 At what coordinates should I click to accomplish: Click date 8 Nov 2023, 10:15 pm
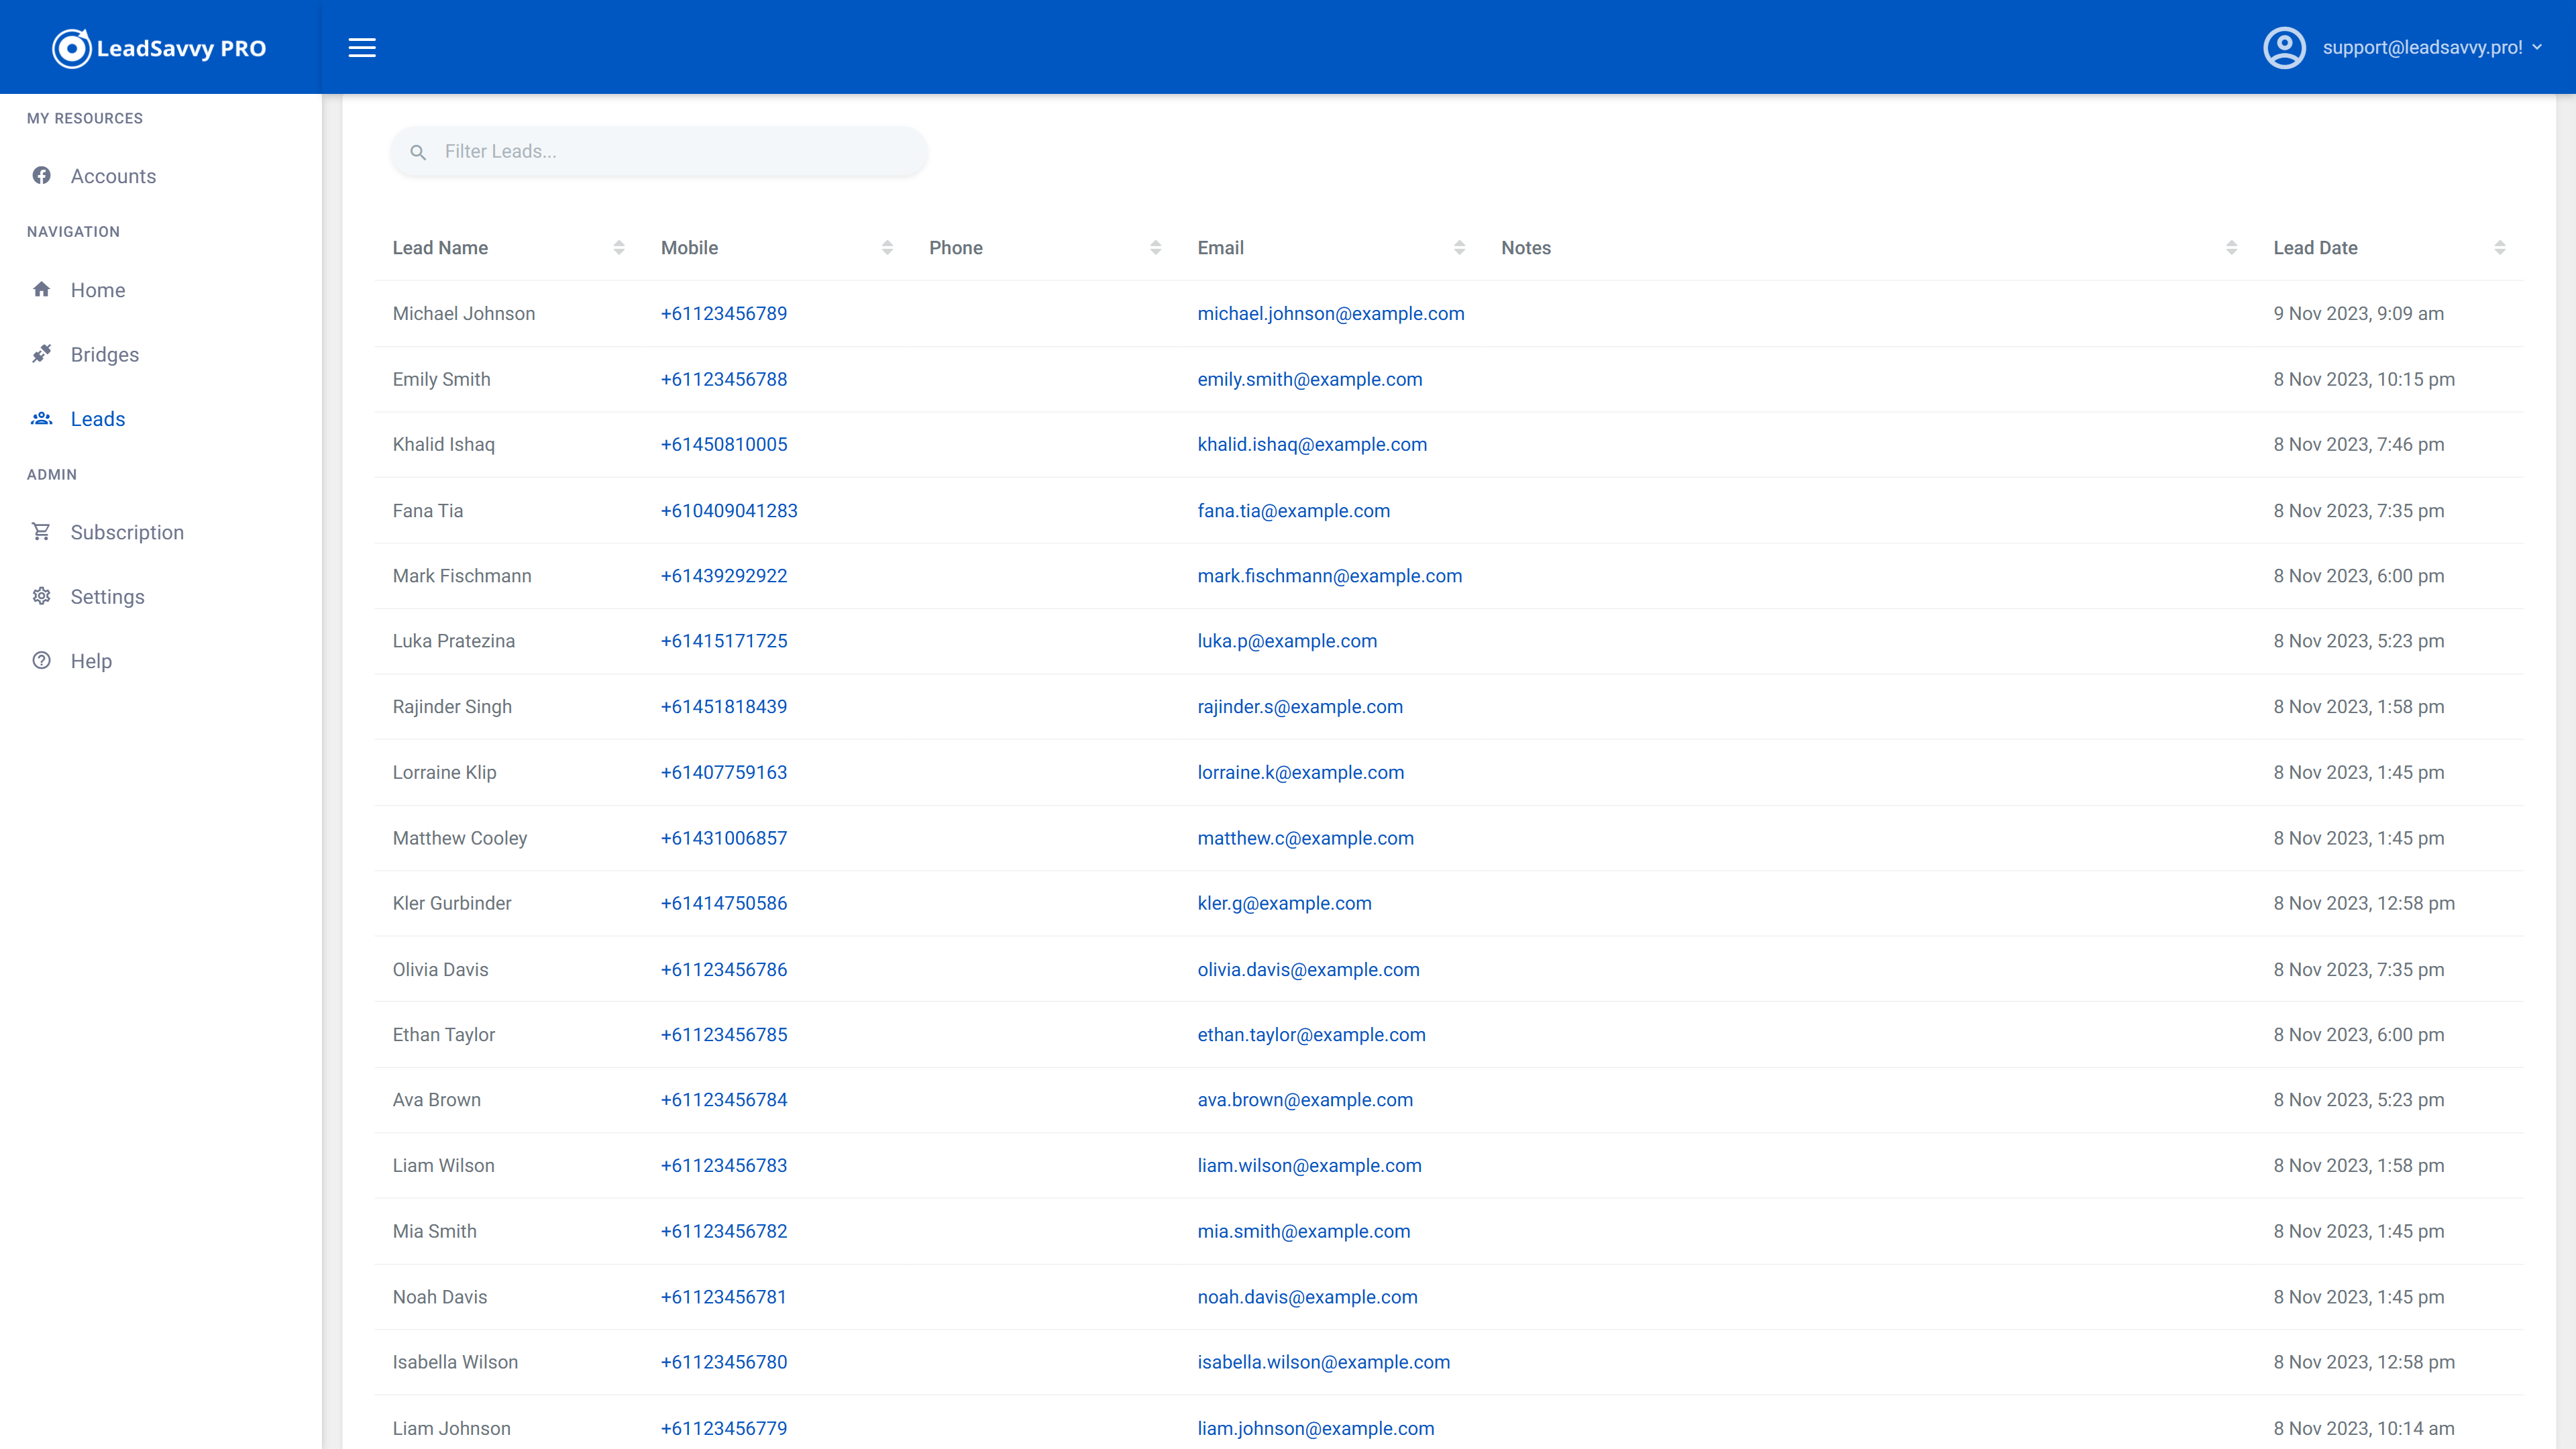(x=2364, y=379)
